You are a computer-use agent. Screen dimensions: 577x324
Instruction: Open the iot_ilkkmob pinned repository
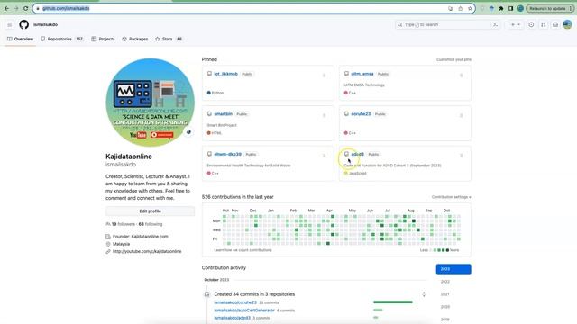click(x=225, y=74)
